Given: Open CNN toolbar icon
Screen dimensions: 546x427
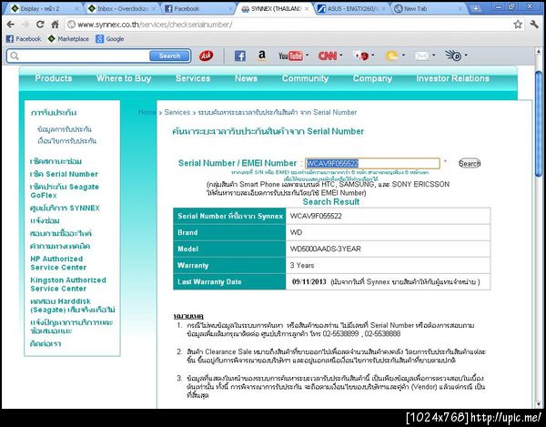Looking at the screenshot, I should 328,56.
